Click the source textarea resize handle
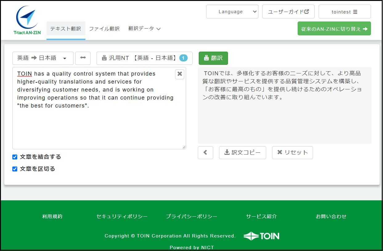The image size is (383, 251). click(184, 147)
